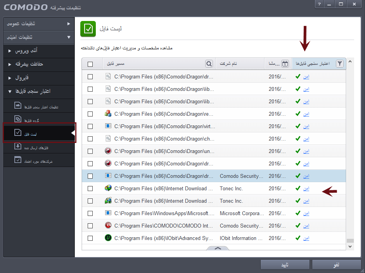Click the up-chevron handle below the table

pos(218,248)
